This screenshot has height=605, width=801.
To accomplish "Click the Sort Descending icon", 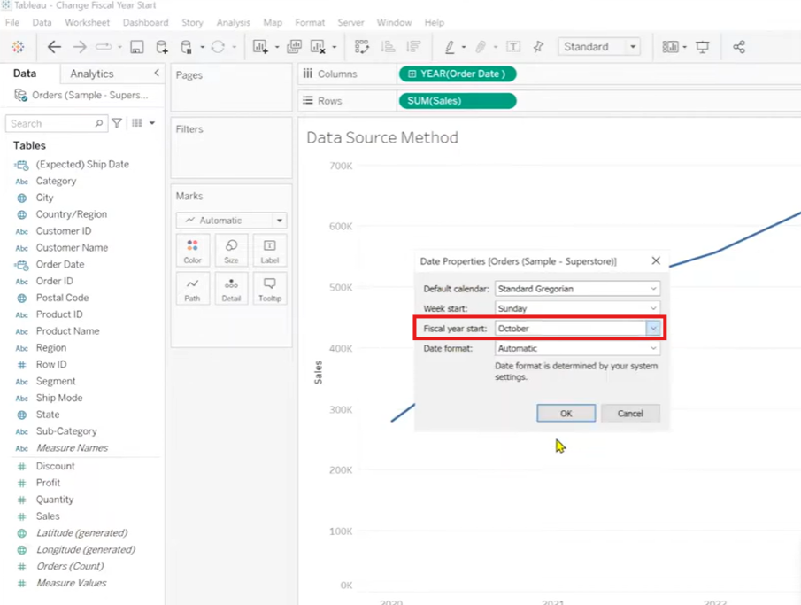I will pyautogui.click(x=413, y=47).
